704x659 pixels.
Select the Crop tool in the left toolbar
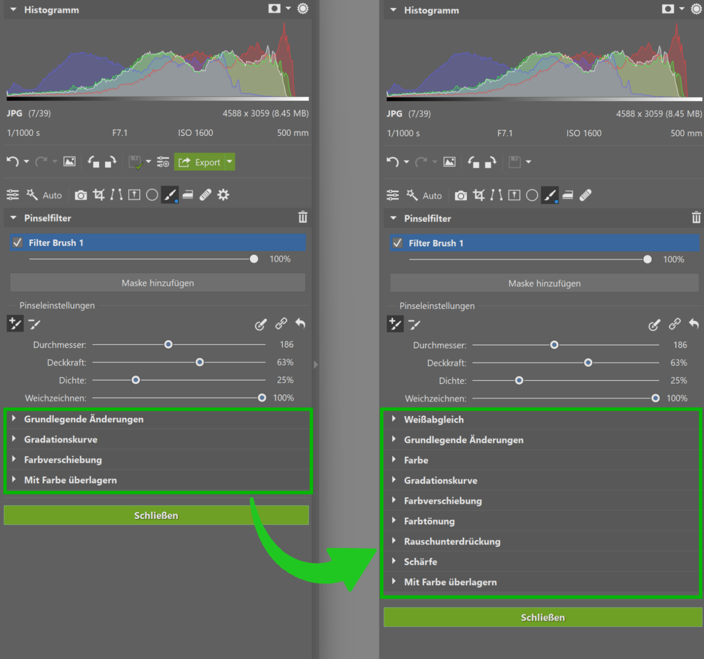coord(99,195)
